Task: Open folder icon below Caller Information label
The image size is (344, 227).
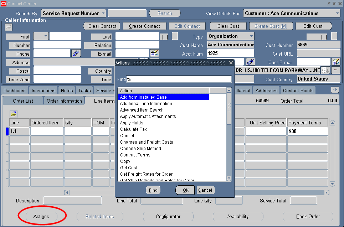Action: 8,26
